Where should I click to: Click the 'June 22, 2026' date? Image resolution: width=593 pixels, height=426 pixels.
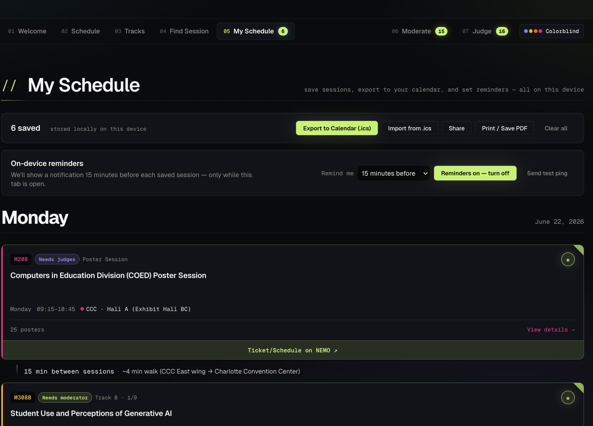click(x=559, y=222)
